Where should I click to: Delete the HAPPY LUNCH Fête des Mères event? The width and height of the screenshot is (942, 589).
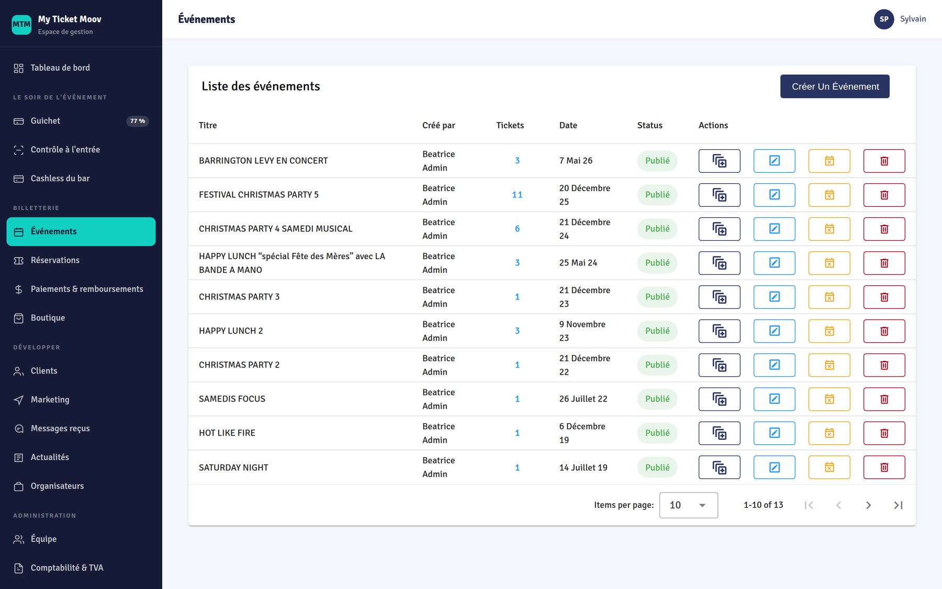pyautogui.click(x=884, y=263)
